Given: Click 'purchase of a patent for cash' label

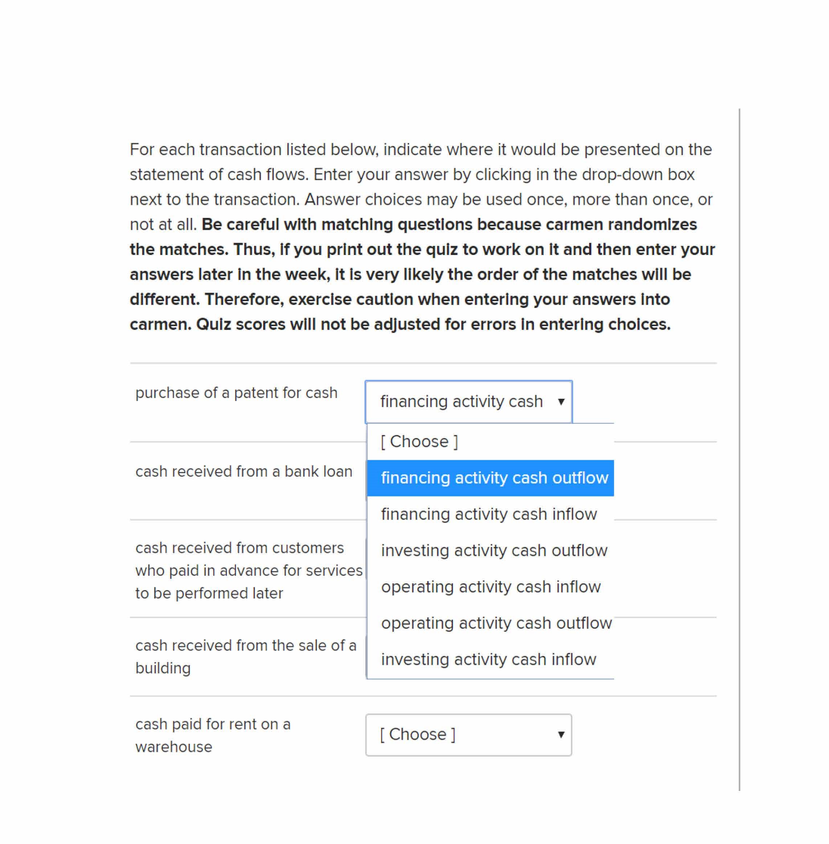Looking at the screenshot, I should [236, 393].
